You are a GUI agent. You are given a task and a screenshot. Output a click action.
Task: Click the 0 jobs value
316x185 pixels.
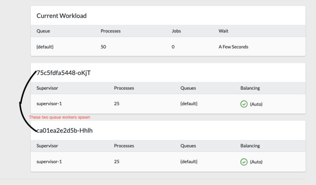[173, 47]
